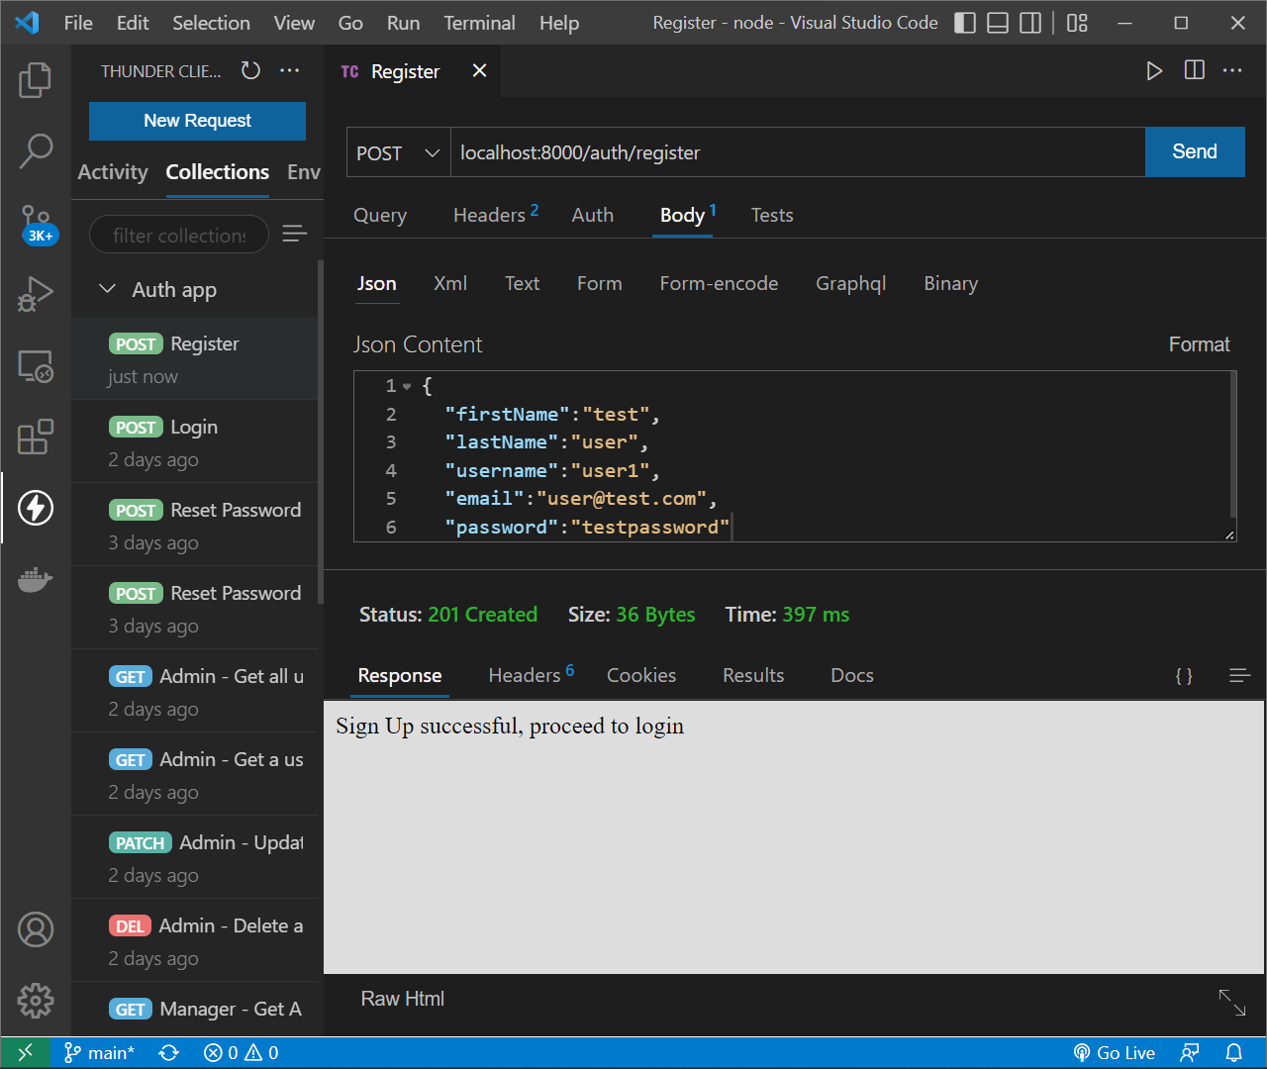Click the curly braces icon above the response
Viewport: 1267px width, 1069px height.
click(1184, 675)
